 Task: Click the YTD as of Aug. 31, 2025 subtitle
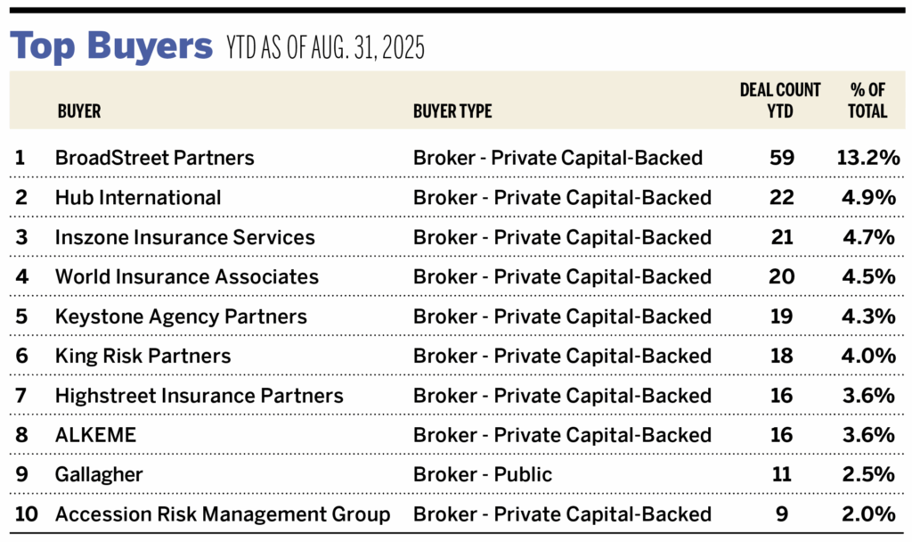point(322,49)
